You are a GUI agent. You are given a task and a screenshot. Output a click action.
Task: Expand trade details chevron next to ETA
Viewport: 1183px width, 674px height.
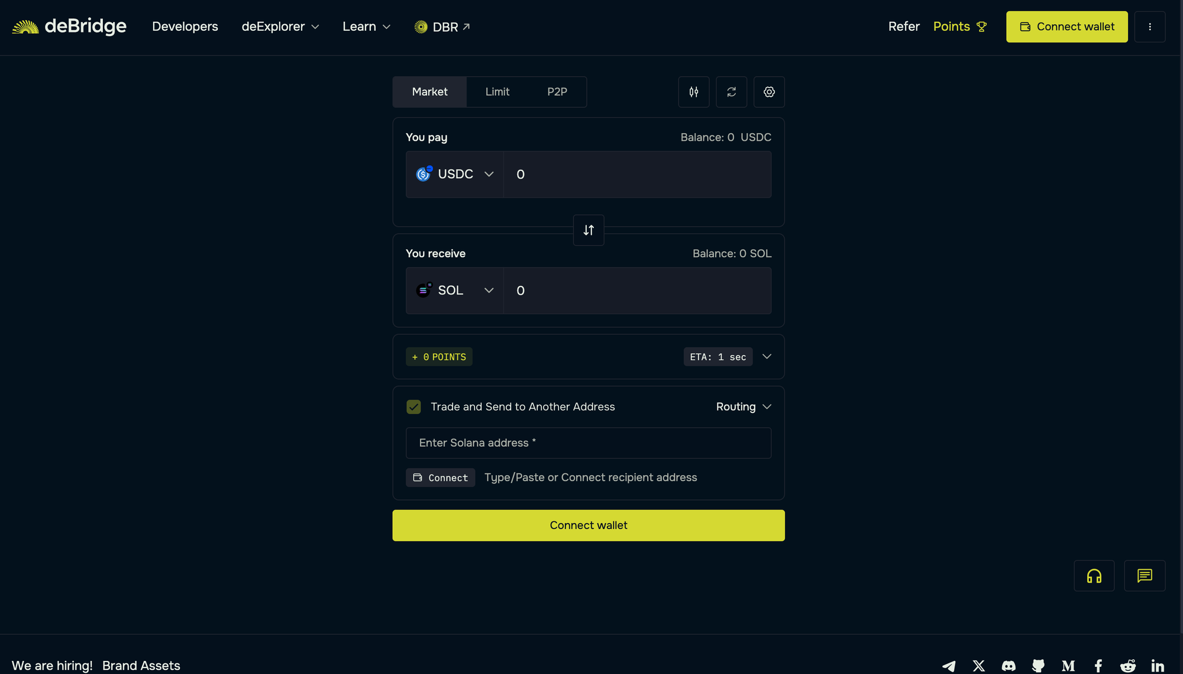(x=767, y=357)
